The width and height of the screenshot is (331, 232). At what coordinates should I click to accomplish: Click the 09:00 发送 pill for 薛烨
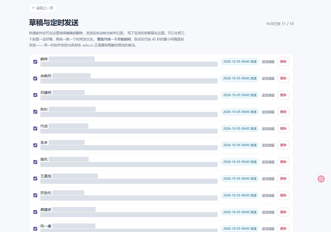(240, 62)
